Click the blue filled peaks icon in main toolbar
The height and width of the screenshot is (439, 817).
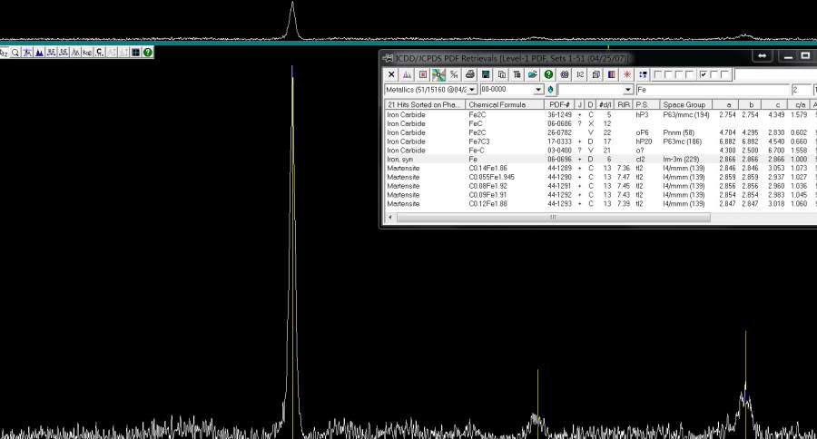pyautogui.click(x=39, y=53)
